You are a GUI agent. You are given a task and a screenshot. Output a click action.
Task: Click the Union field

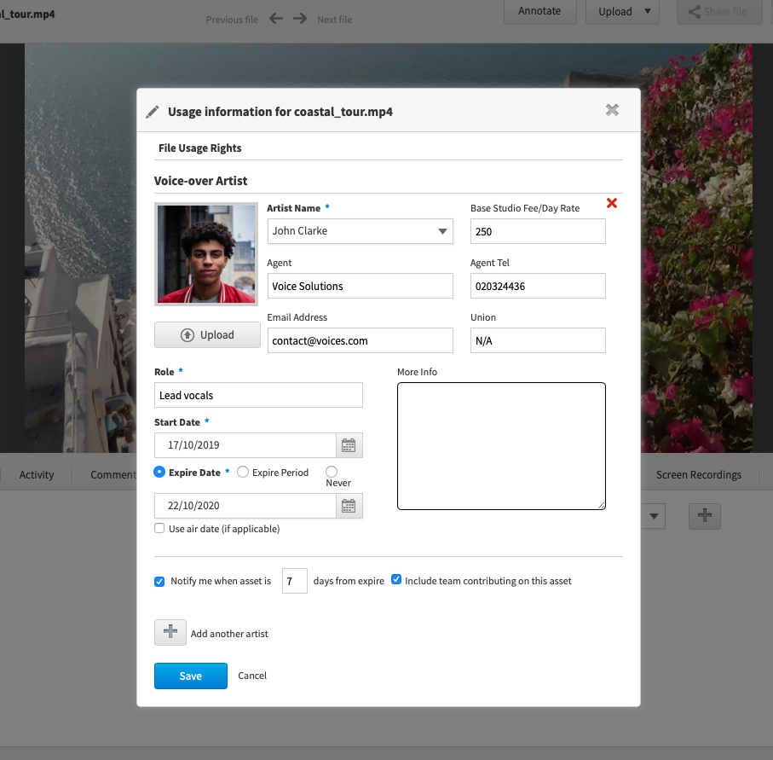tap(538, 340)
